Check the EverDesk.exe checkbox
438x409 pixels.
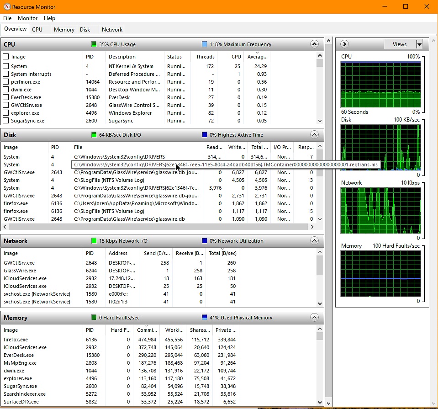(x=5, y=97)
